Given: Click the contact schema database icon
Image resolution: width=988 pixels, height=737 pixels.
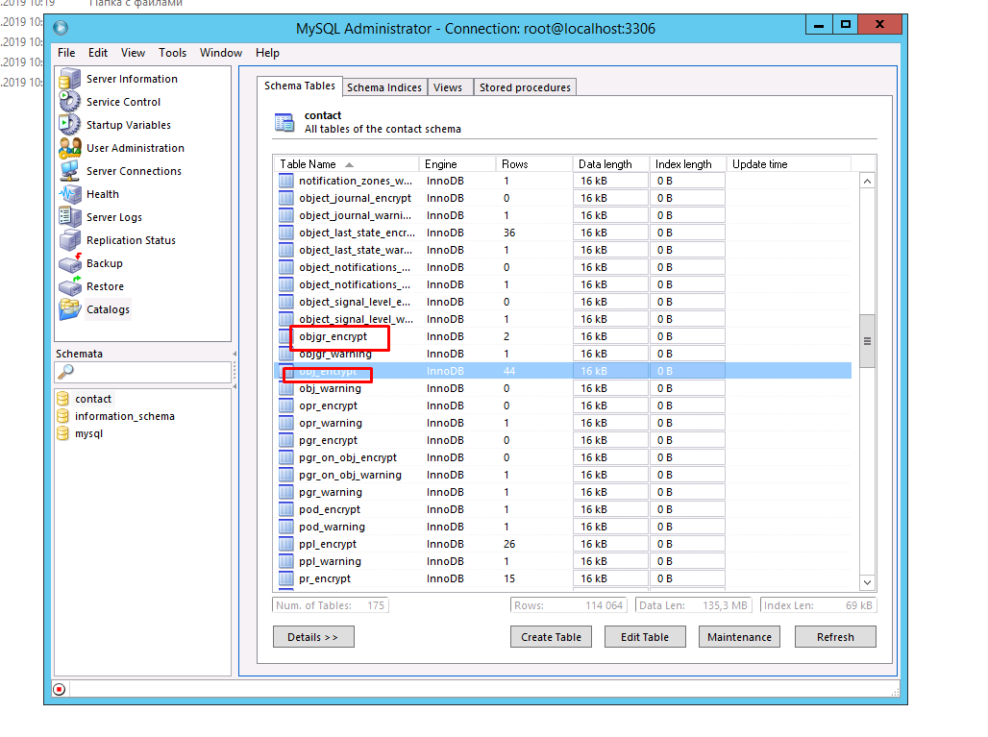Looking at the screenshot, I should point(63,399).
